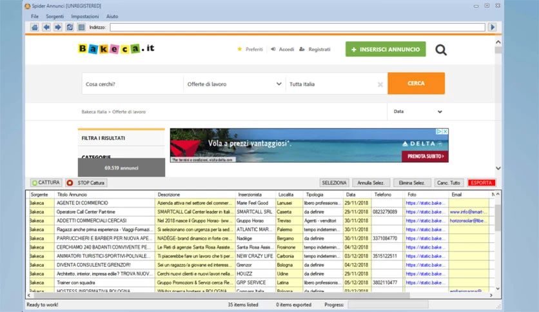The image size is (539, 312).
Task: Click INSERISCI ANNUNCIO button
Action: pyautogui.click(x=386, y=49)
